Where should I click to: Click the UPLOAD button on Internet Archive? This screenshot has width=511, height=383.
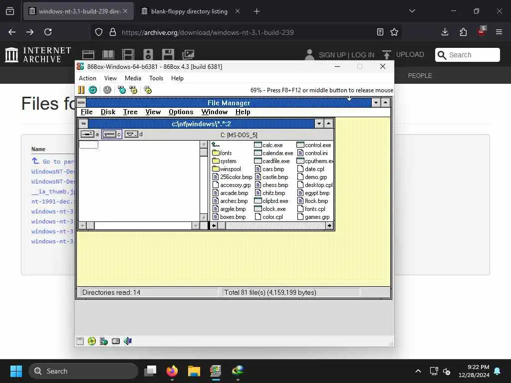(403, 55)
